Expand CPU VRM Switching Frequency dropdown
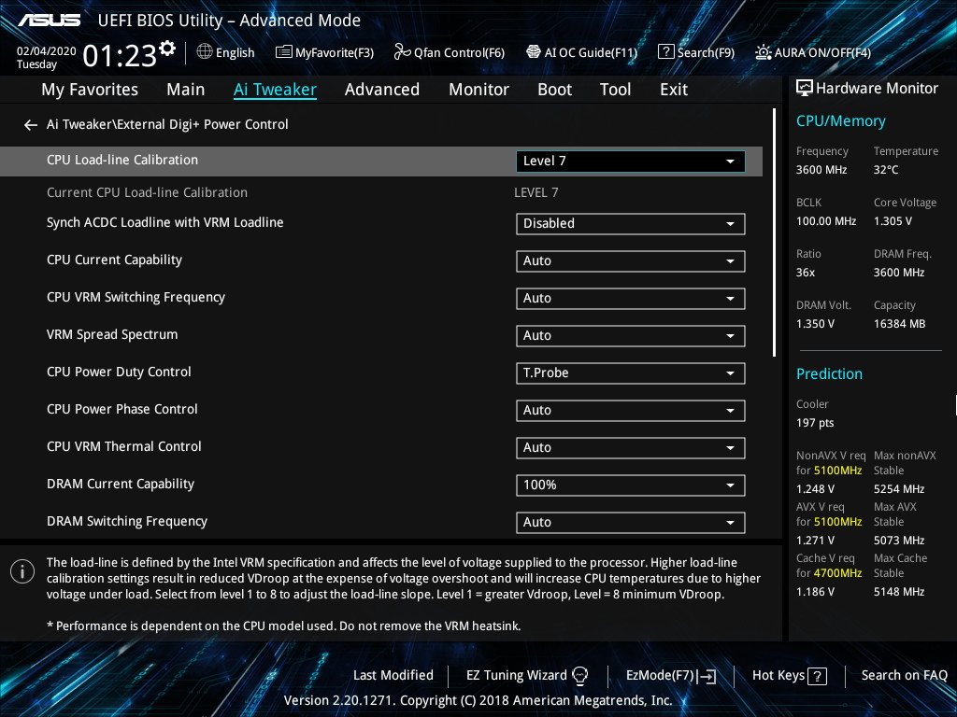The image size is (957, 717). 631,298
